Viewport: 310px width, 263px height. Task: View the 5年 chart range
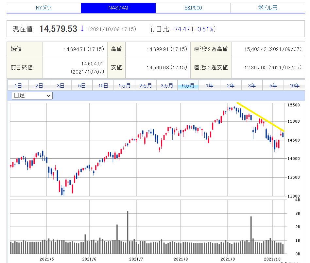click(x=273, y=85)
